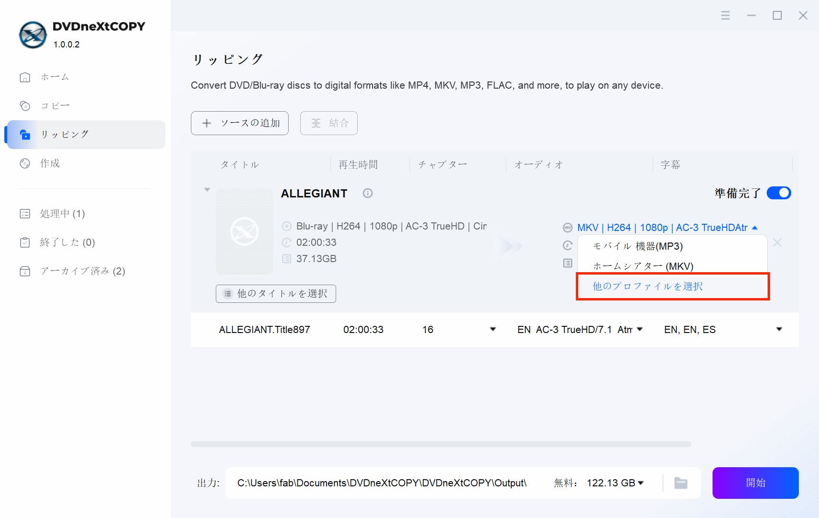Remove ALLEGIANT task with the X icon

(x=777, y=243)
